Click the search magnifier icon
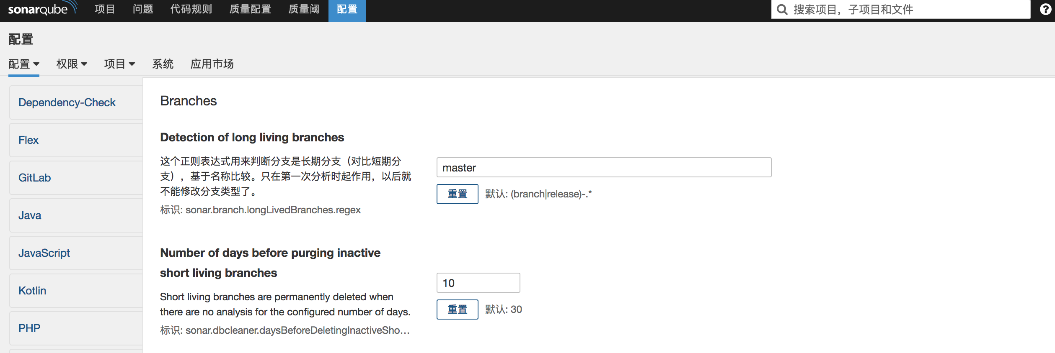Viewport: 1055px width, 353px height. (782, 10)
